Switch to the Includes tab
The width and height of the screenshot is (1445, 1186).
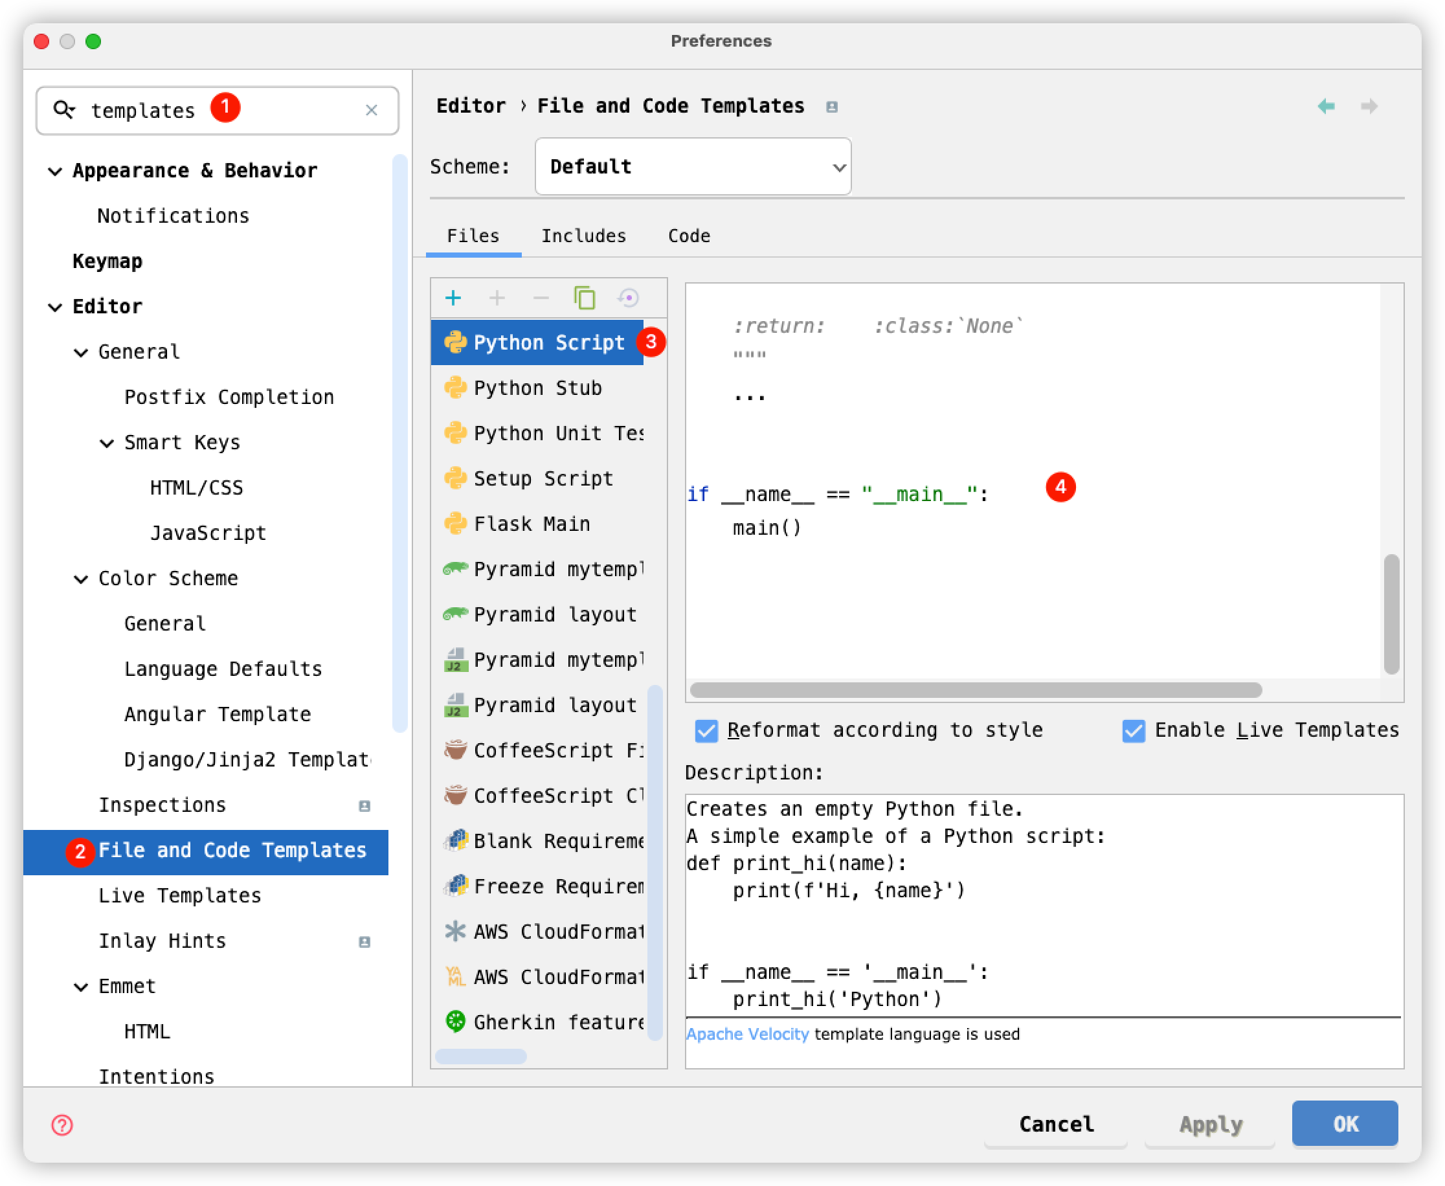583,236
